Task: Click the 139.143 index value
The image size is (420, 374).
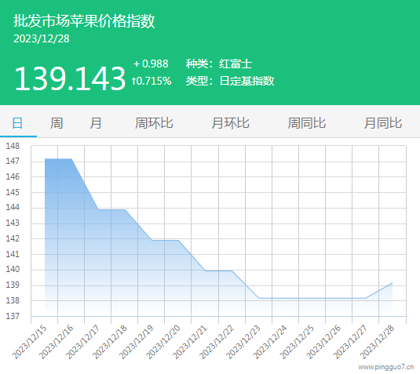Action: pos(70,78)
